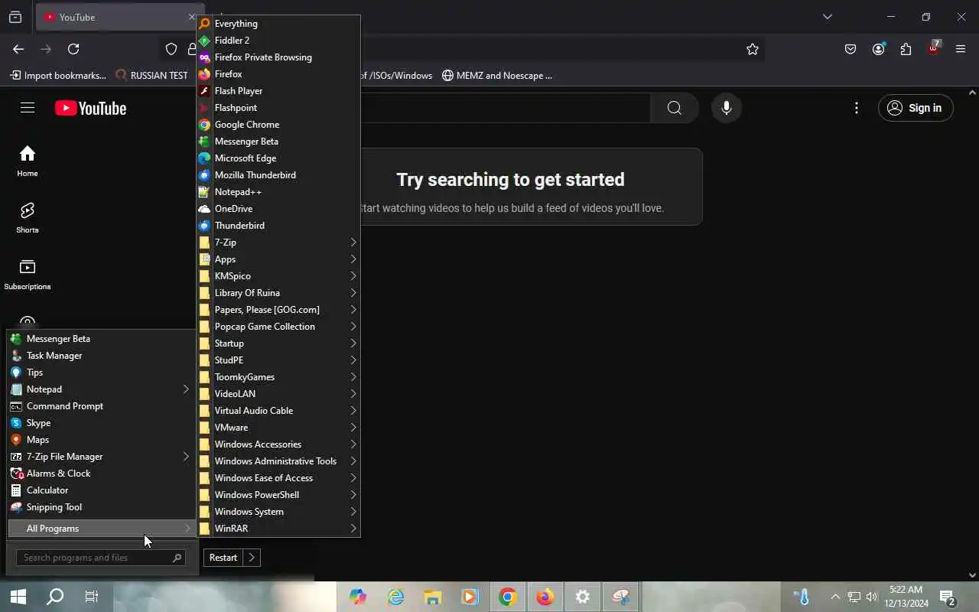Expand the Windows Accessories folder

coord(278,444)
